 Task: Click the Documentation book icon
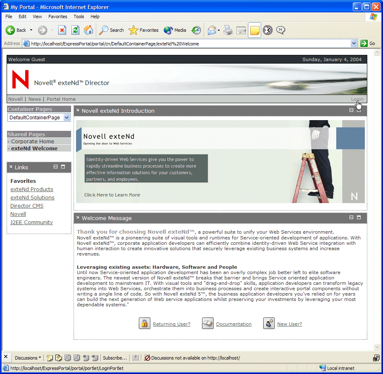[208, 323]
